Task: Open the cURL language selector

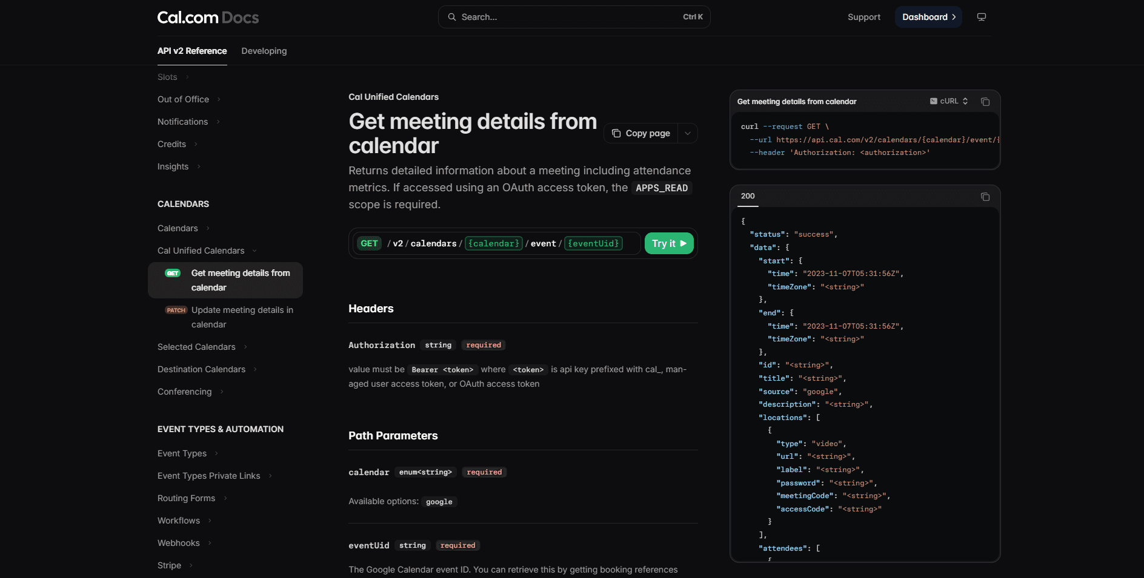Action: tap(949, 101)
